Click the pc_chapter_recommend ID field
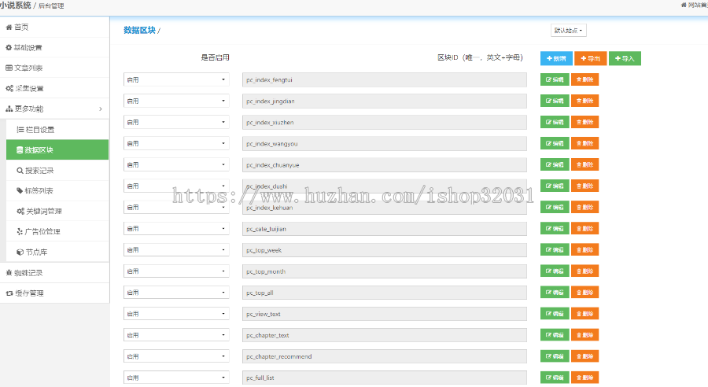This screenshot has width=708, height=387. (384, 356)
